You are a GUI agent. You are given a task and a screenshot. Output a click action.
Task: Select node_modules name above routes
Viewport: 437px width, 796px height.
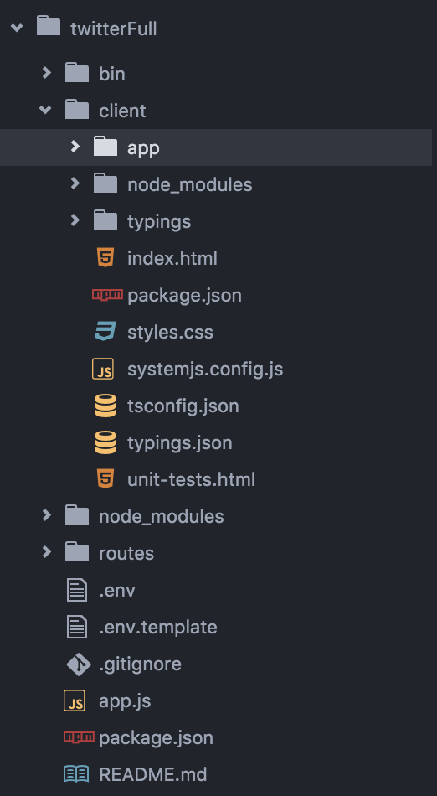162,517
